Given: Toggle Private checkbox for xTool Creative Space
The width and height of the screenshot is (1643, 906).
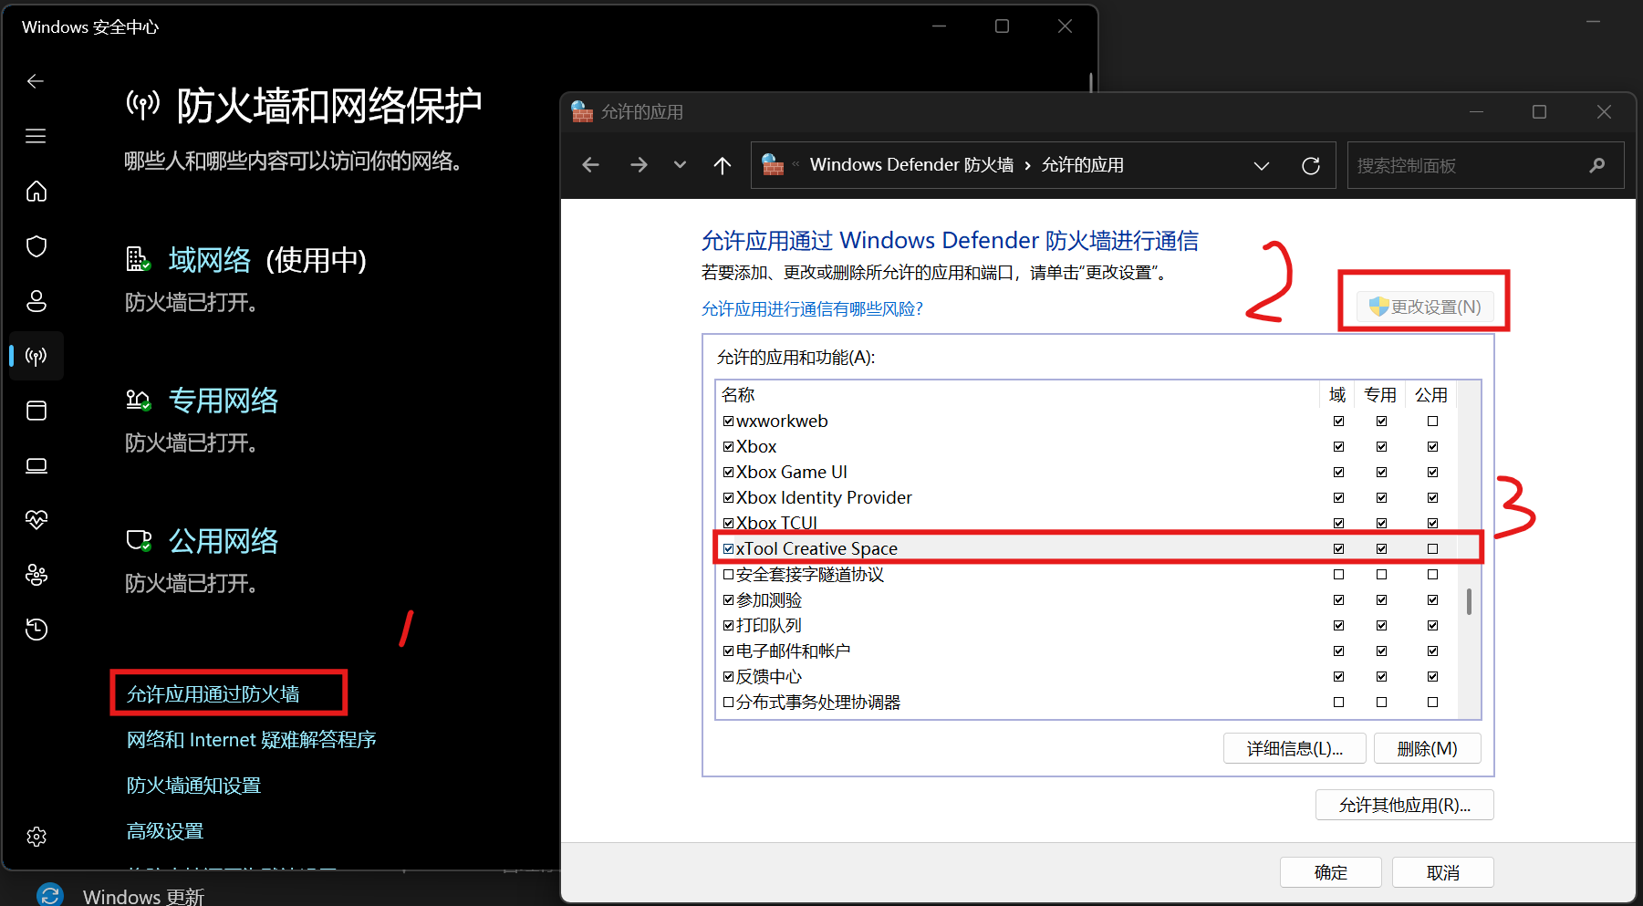Looking at the screenshot, I should 1381,548.
